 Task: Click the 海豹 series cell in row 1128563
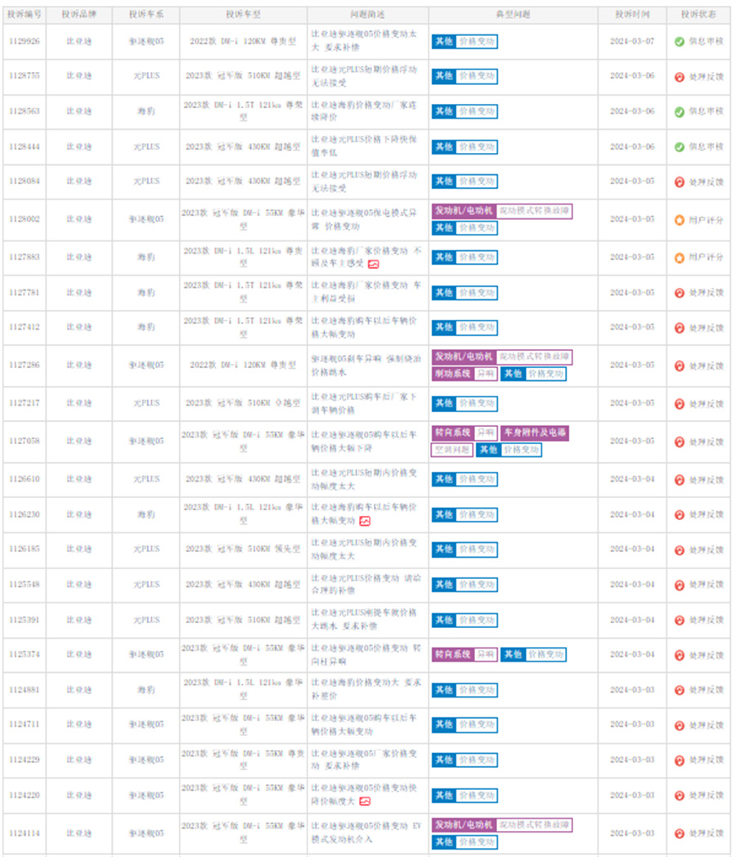click(x=146, y=111)
